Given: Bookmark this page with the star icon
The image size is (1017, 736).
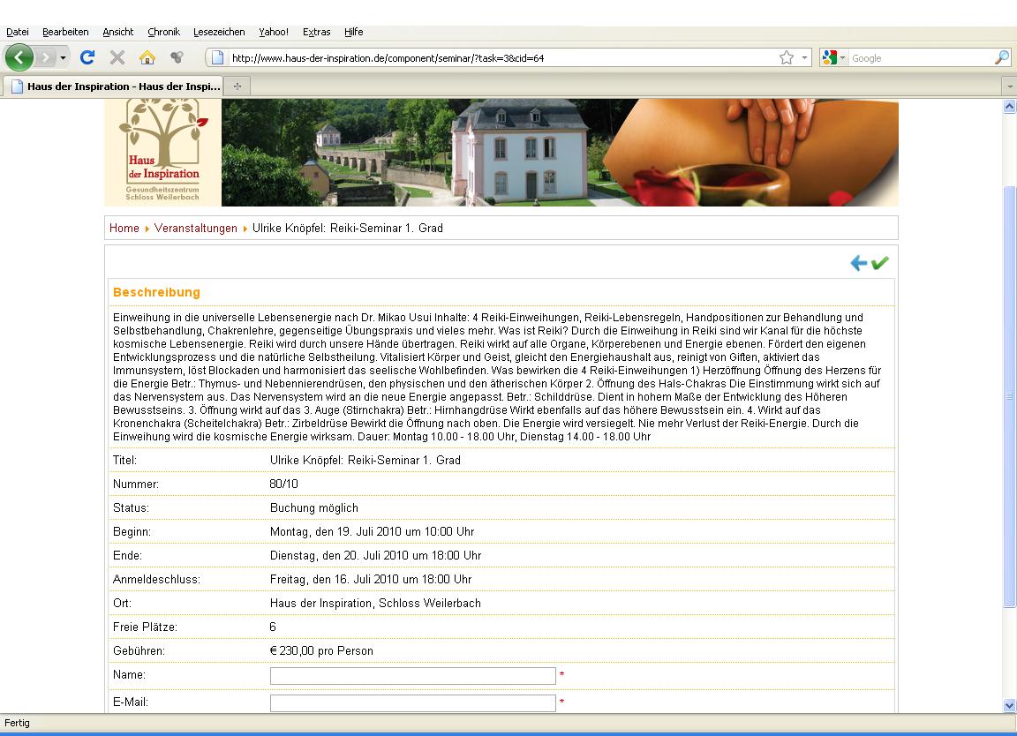Looking at the screenshot, I should [786, 58].
